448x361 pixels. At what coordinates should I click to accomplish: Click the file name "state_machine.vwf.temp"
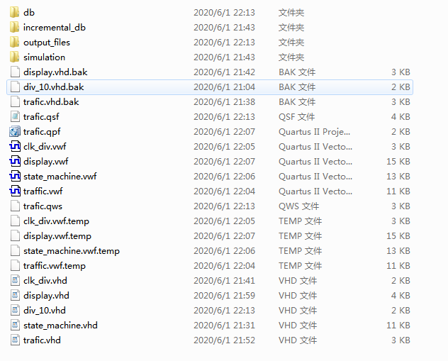coord(72,251)
